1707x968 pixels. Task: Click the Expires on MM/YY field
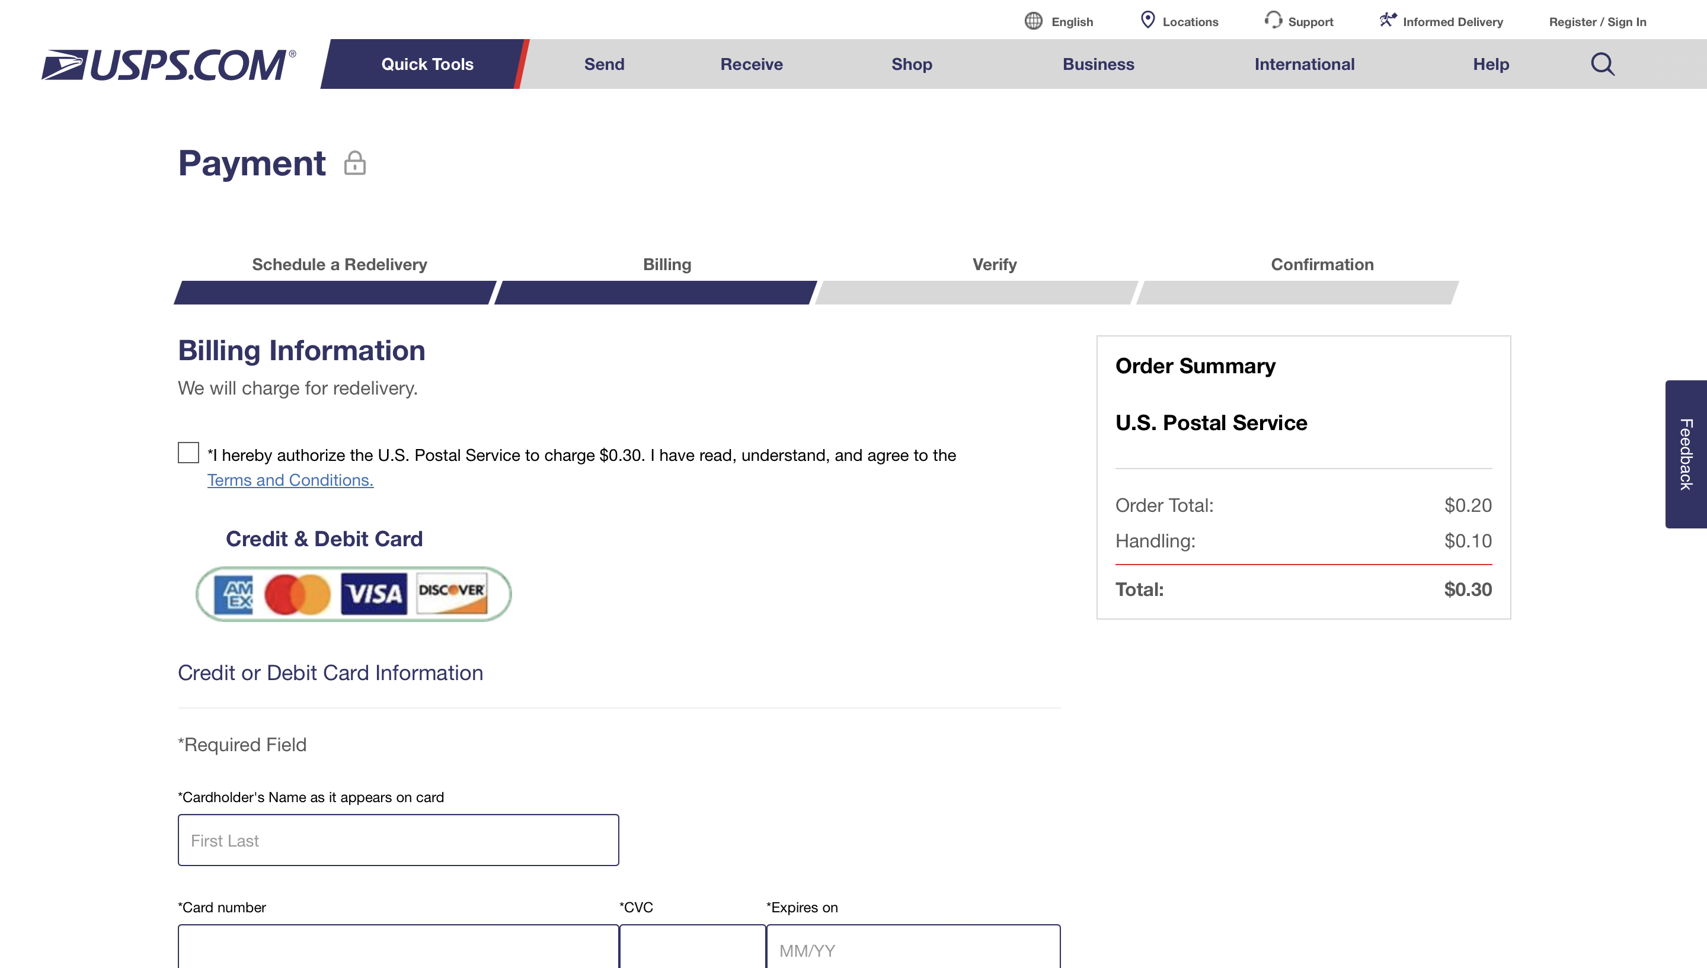coord(912,949)
